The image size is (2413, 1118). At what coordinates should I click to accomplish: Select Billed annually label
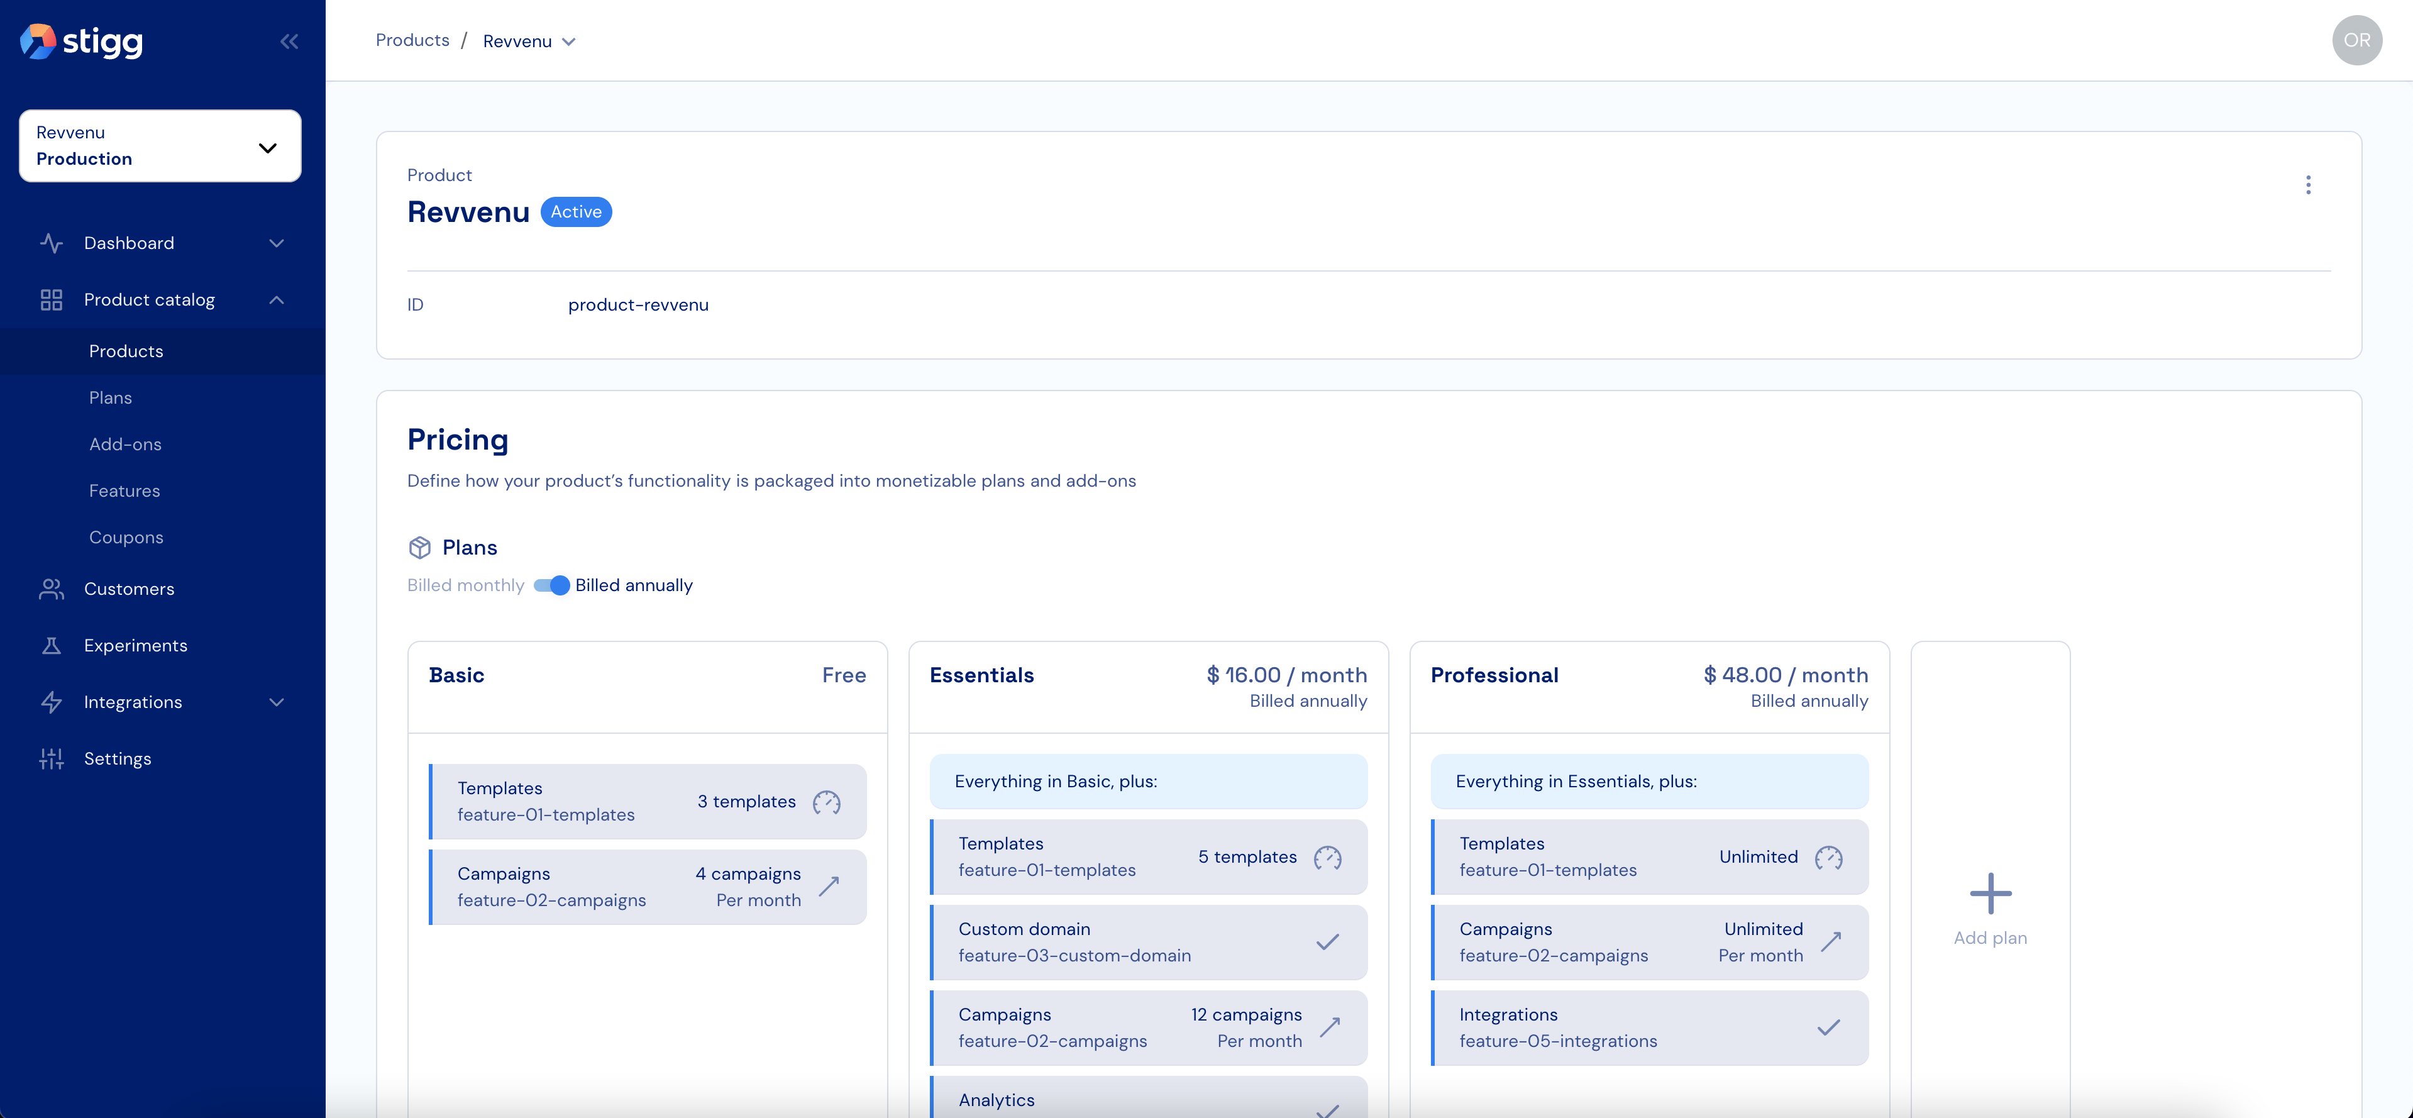click(x=634, y=585)
